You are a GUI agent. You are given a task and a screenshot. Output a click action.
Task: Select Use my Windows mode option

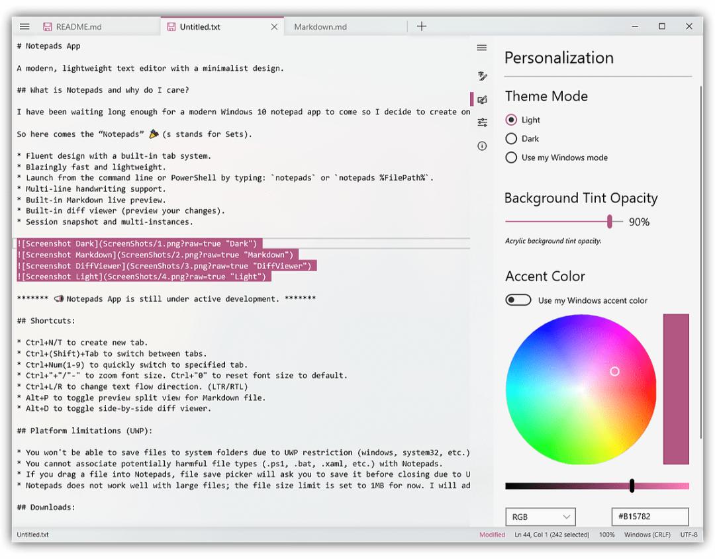coord(556,157)
